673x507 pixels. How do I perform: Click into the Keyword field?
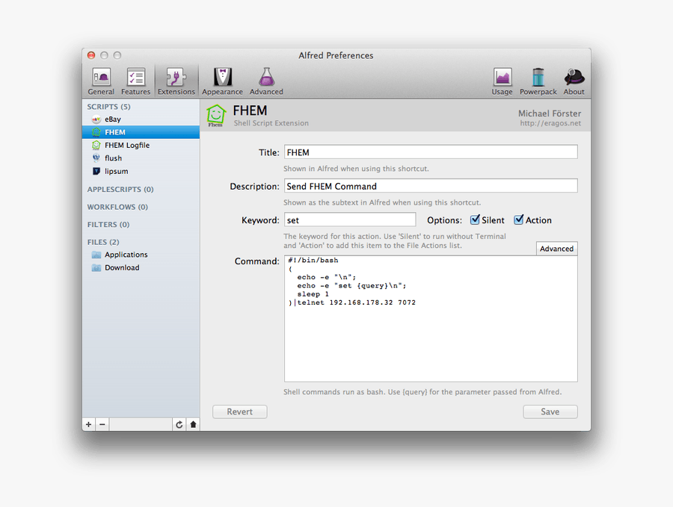[350, 220]
